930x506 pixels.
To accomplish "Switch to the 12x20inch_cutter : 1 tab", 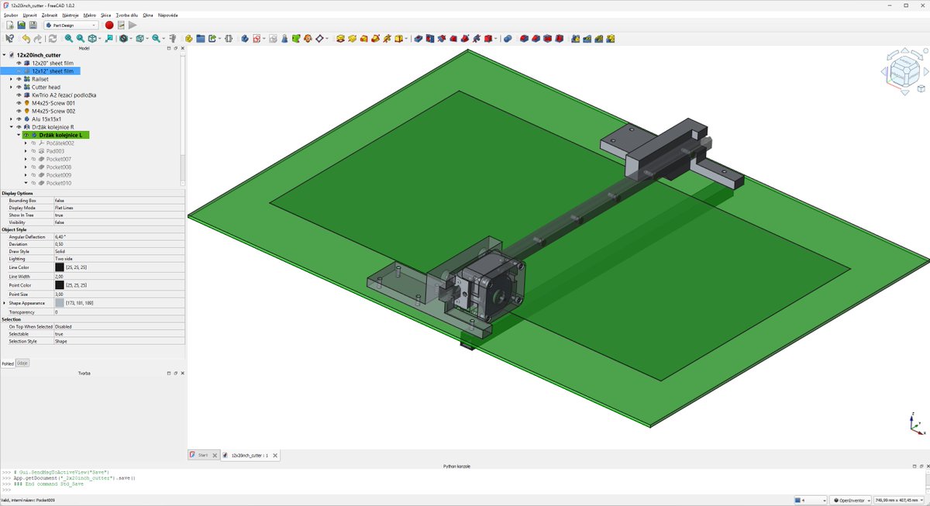I will click(x=248, y=455).
